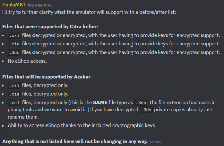Click the 'Files that will be supported by Azahar' heading

point(47,77)
